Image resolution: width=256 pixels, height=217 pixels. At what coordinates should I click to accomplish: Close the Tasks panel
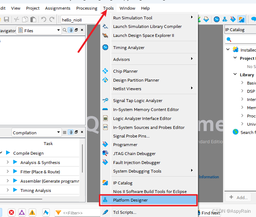point(82,132)
